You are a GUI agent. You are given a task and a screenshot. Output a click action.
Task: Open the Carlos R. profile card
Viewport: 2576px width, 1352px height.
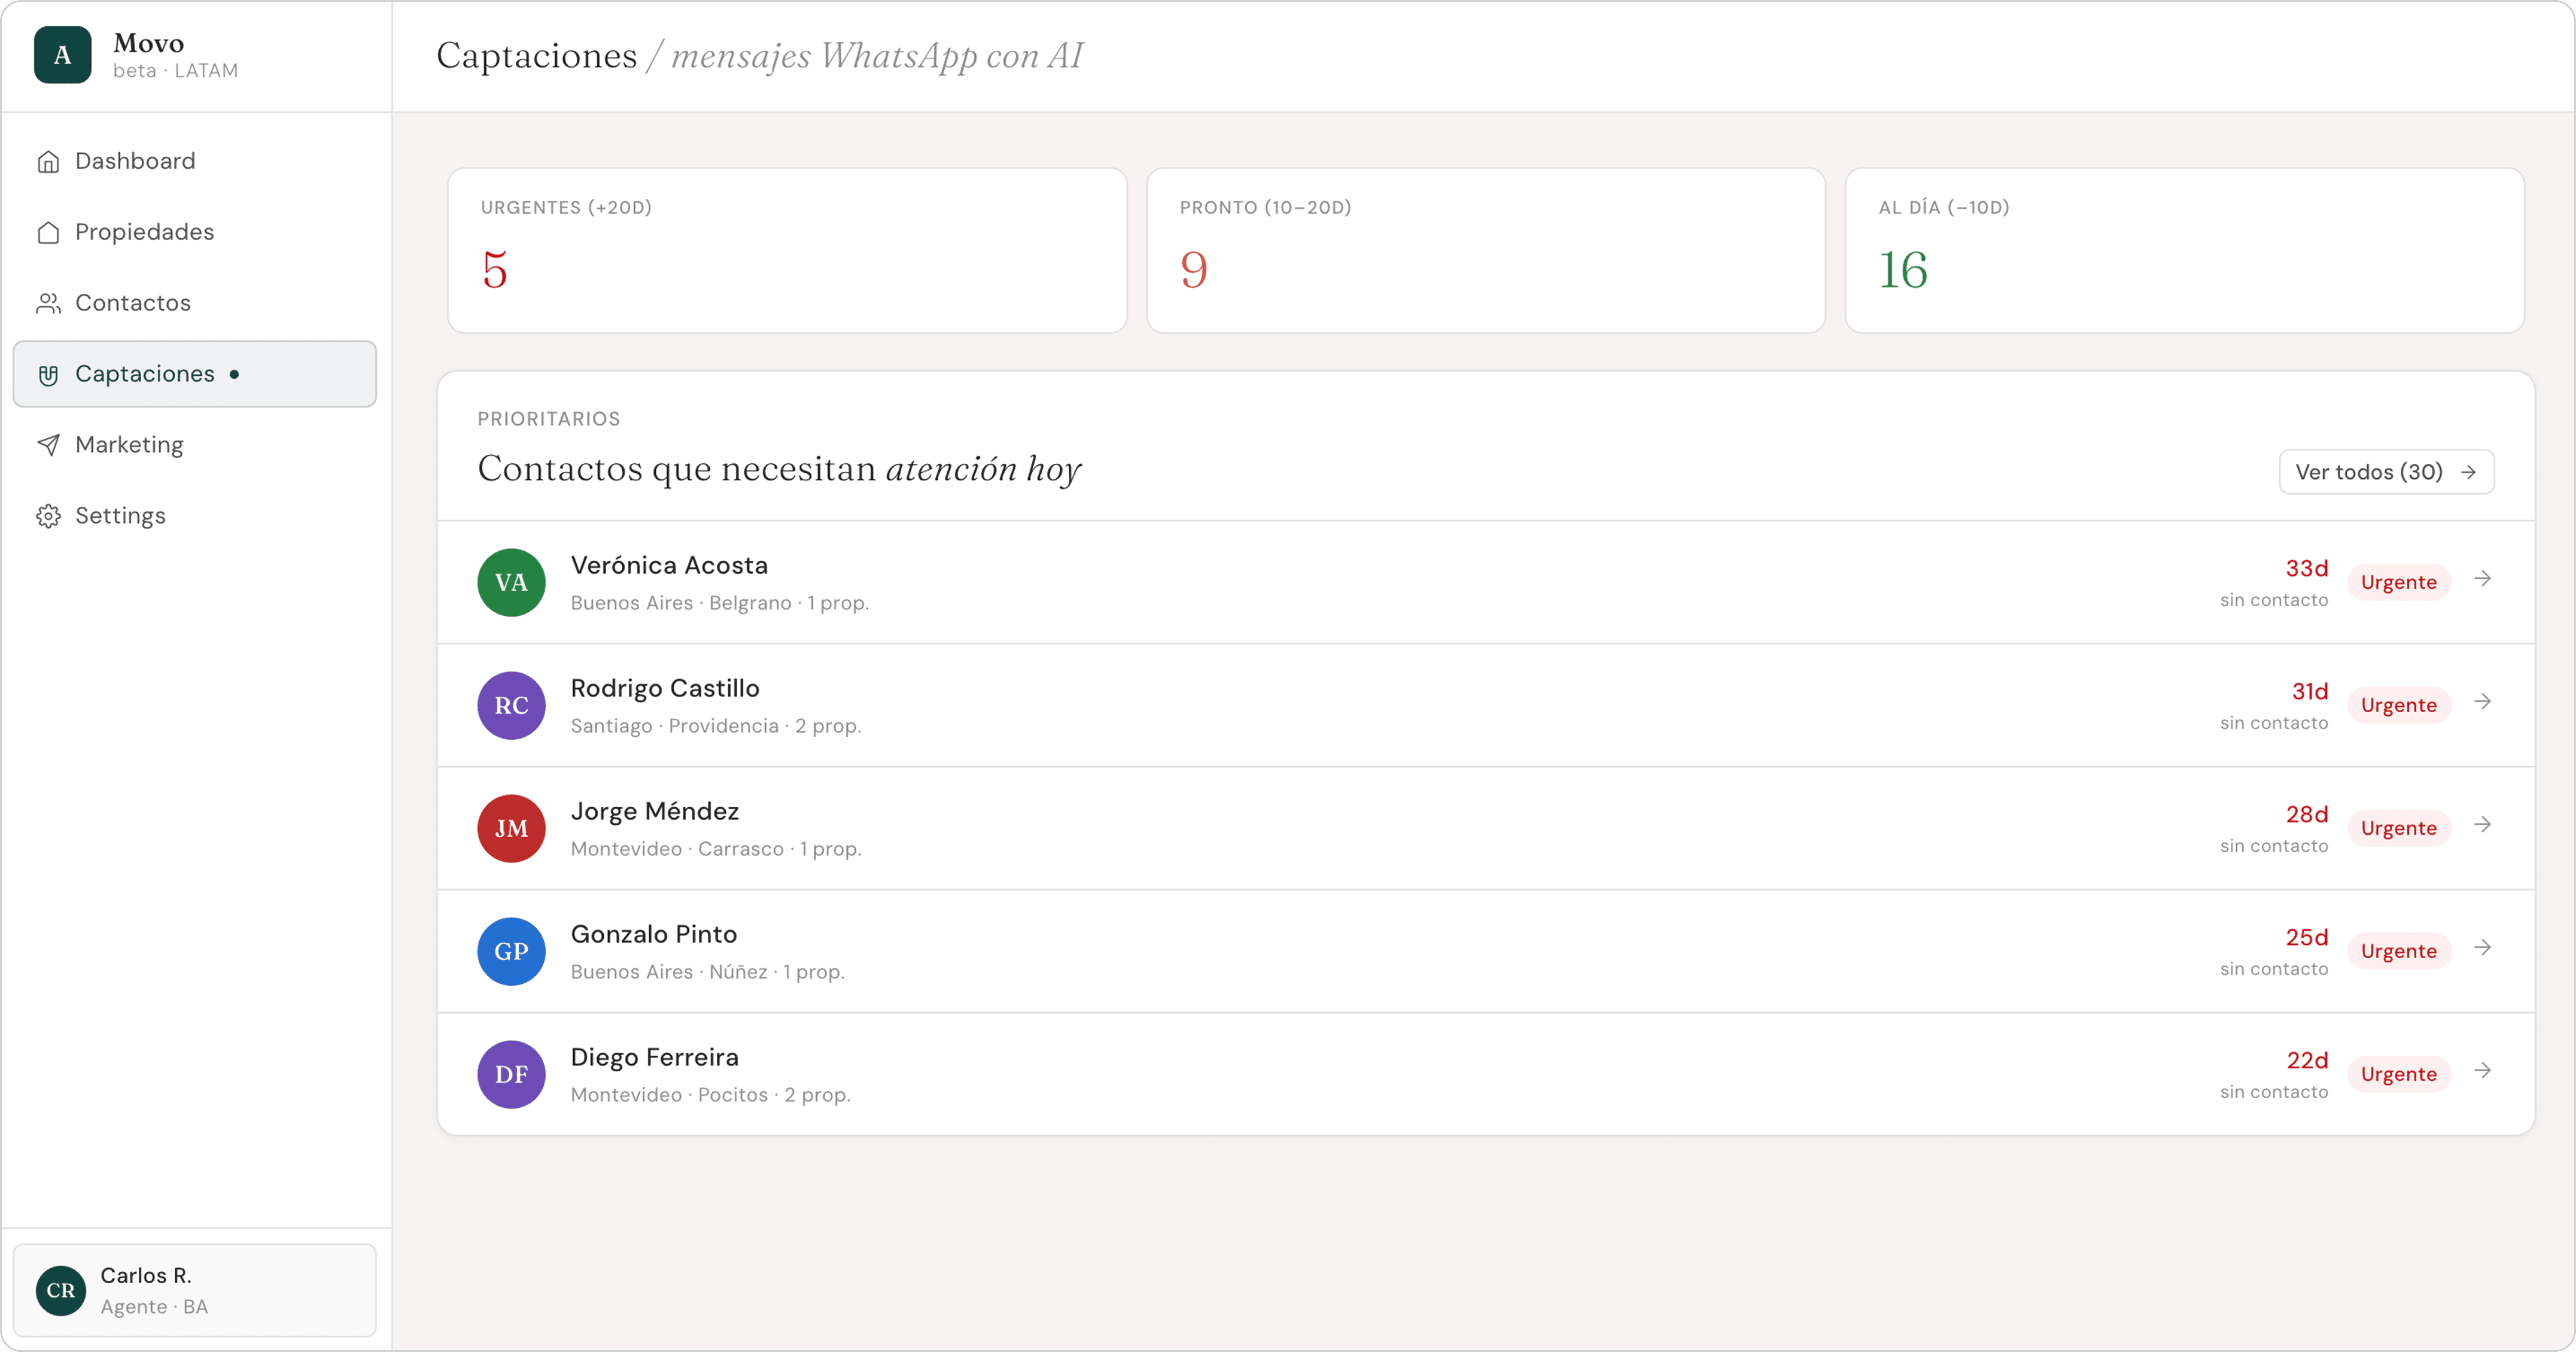coord(194,1290)
